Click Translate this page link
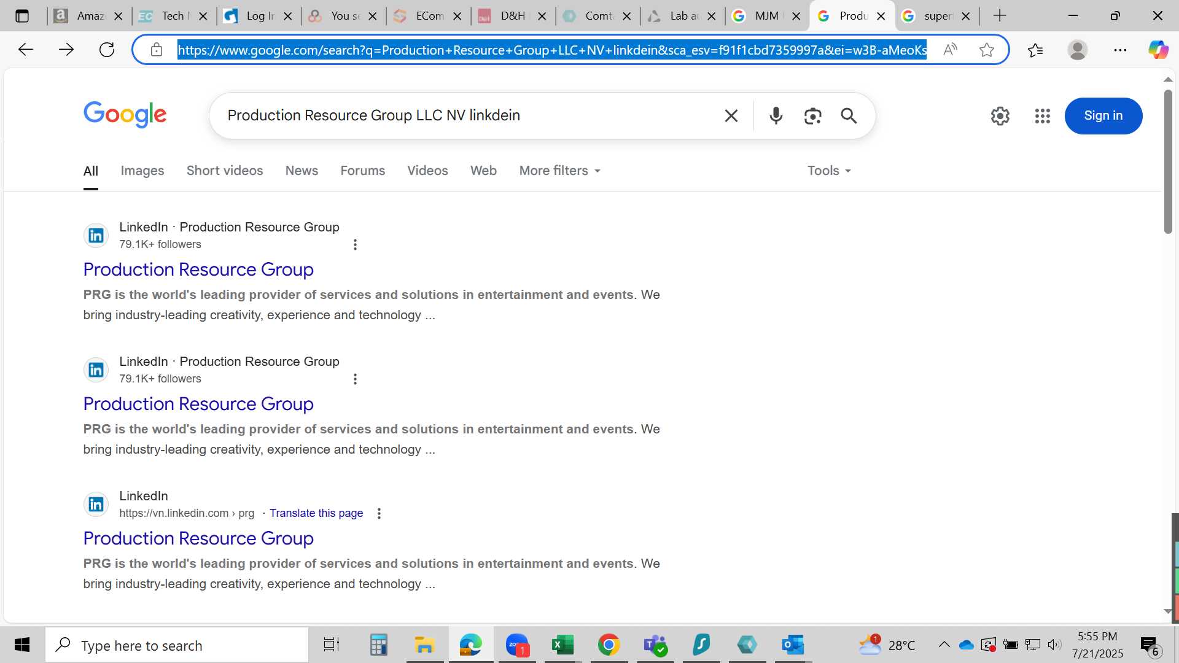The height and width of the screenshot is (663, 1179). point(316,513)
